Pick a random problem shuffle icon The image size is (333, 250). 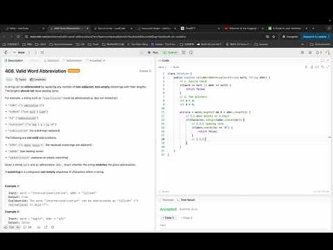tap(42, 53)
